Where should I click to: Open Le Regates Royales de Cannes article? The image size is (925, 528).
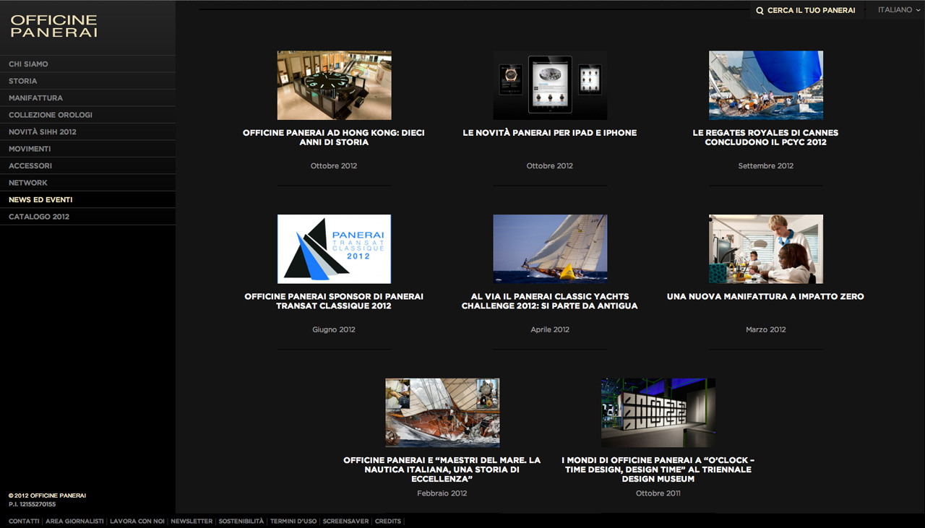[x=766, y=137]
